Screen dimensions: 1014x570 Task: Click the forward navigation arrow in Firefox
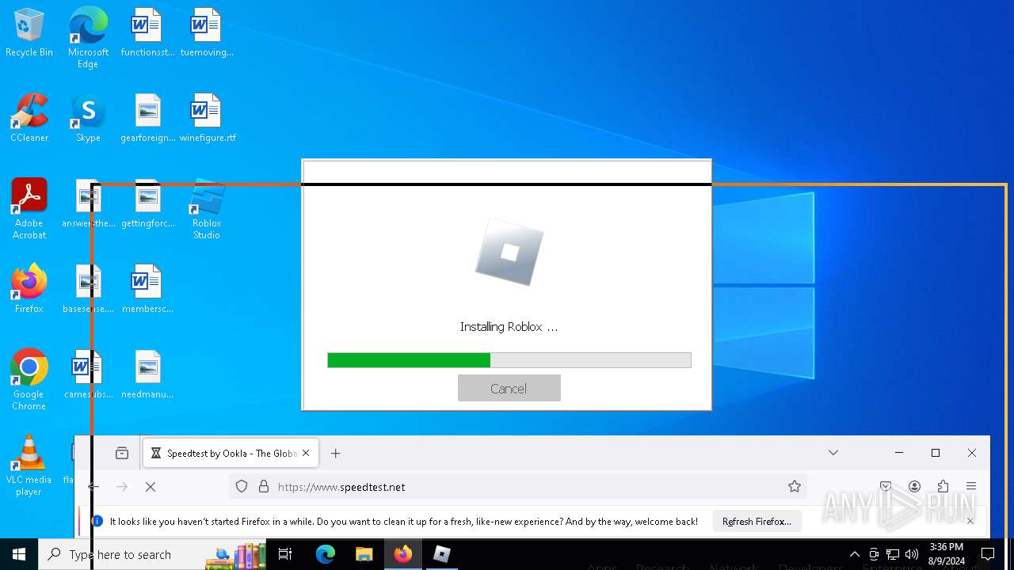(122, 487)
